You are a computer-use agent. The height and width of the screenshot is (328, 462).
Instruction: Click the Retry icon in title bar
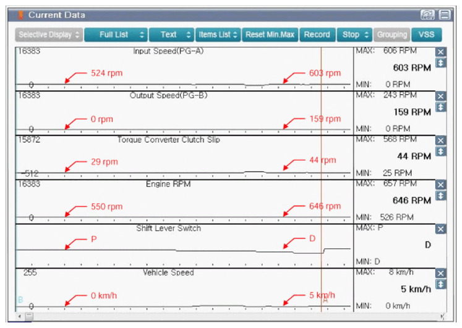click(x=427, y=15)
